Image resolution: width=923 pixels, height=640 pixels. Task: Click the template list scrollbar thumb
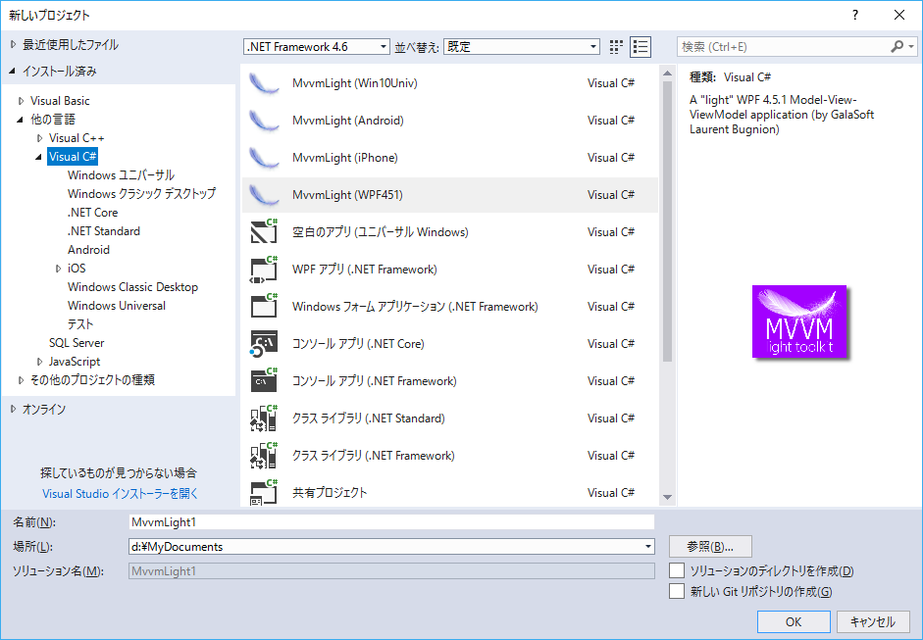point(667,221)
